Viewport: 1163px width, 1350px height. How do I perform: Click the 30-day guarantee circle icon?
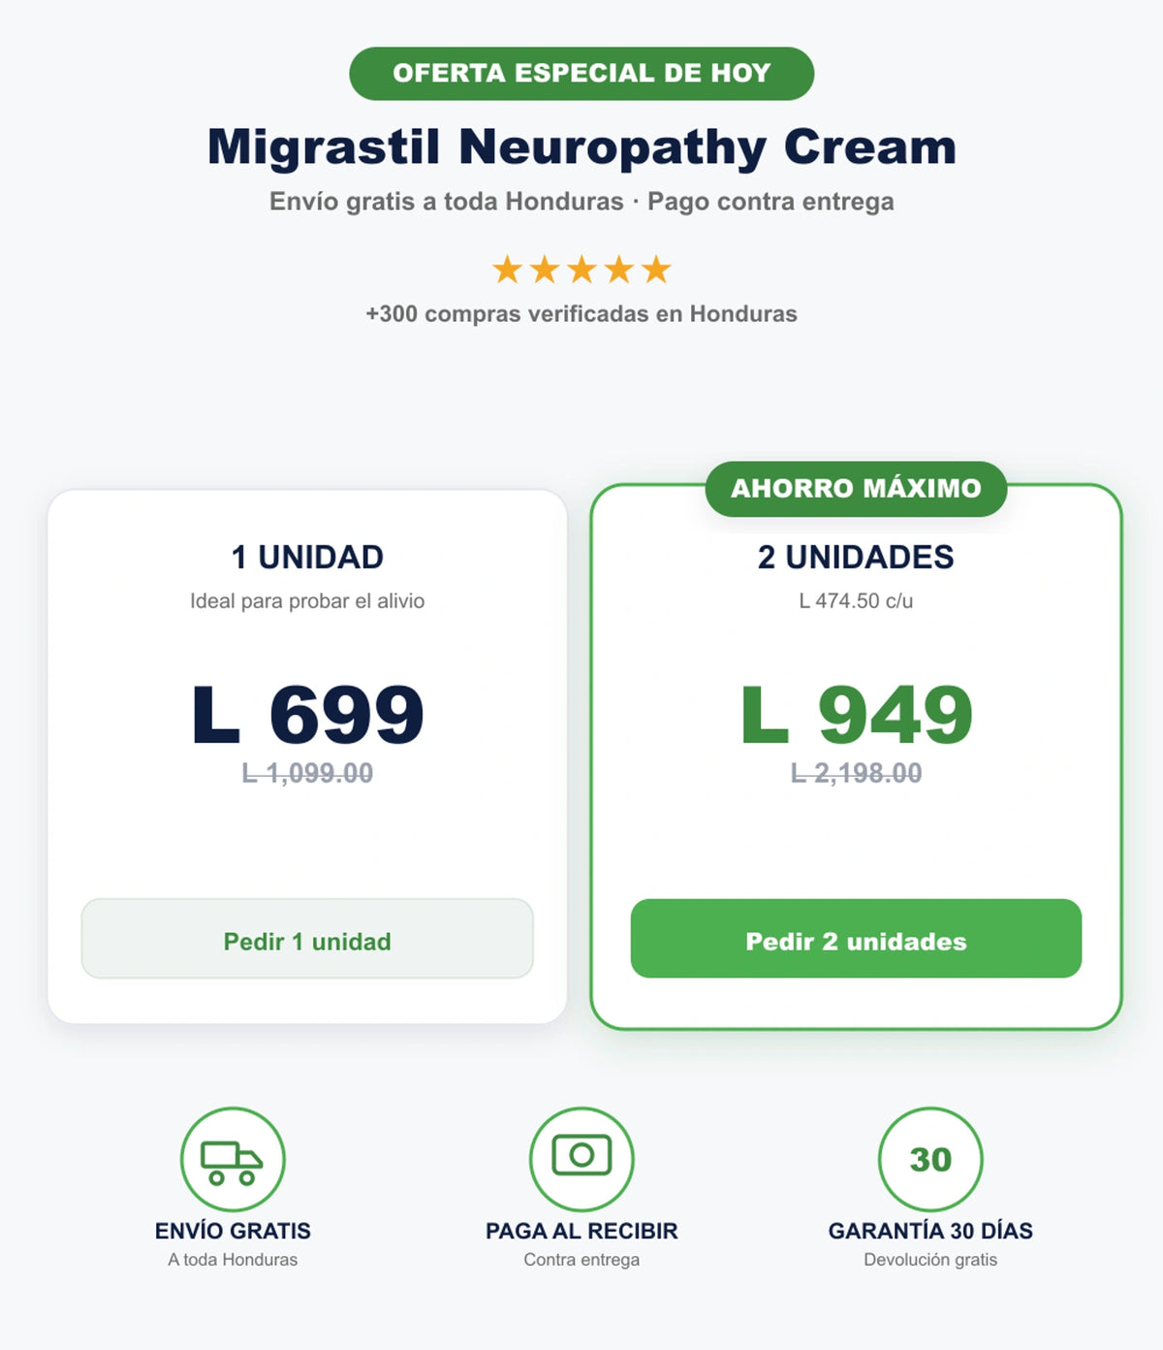tap(930, 1159)
